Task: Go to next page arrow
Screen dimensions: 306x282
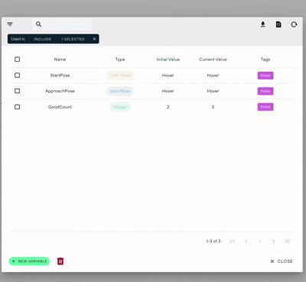Action: pos(274,241)
